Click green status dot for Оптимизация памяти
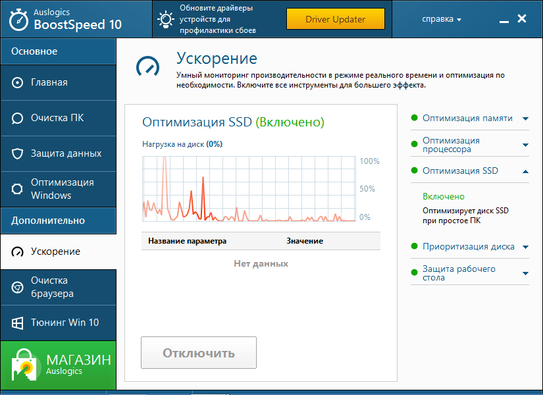 click(414, 118)
